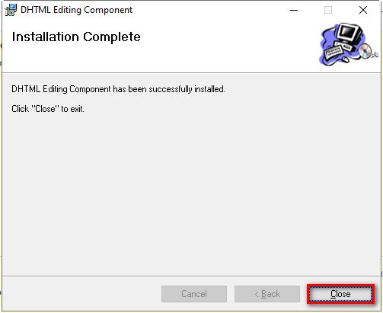Click empty title bar space before minimize

[x=208, y=10]
